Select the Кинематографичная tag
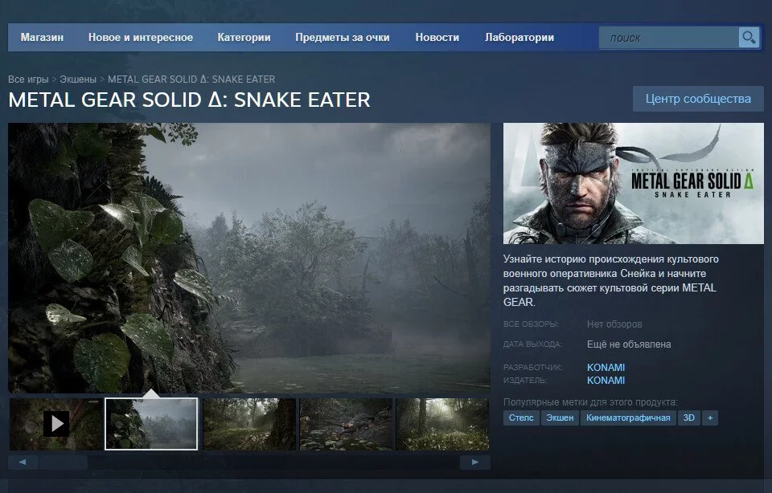Screen dimensions: 772x493 [628, 418]
